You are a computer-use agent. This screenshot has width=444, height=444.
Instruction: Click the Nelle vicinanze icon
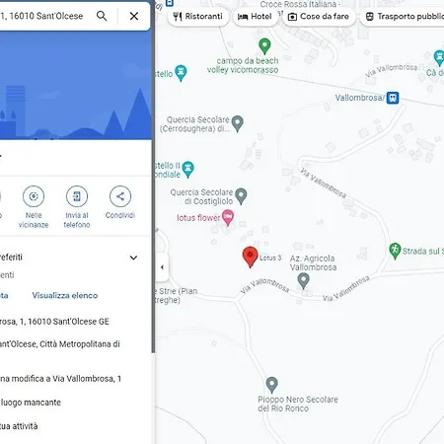point(34,196)
